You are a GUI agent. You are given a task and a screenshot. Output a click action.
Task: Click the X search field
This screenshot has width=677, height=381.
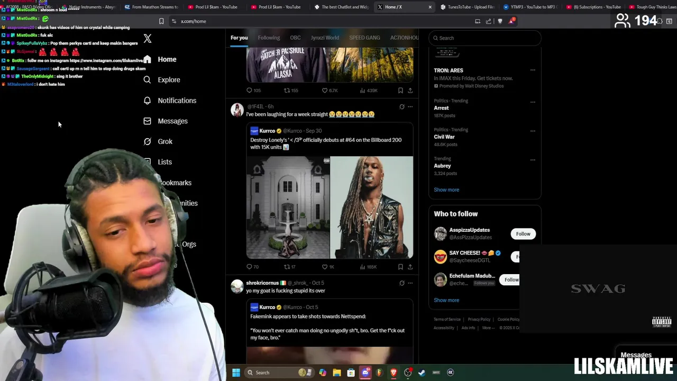484,38
